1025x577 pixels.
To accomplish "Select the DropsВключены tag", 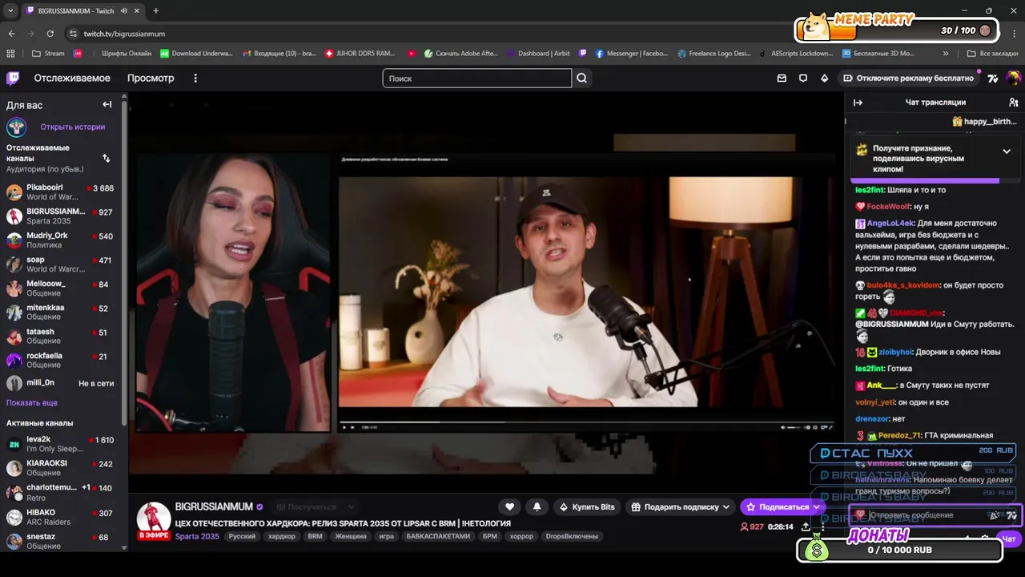I will click(x=573, y=536).
